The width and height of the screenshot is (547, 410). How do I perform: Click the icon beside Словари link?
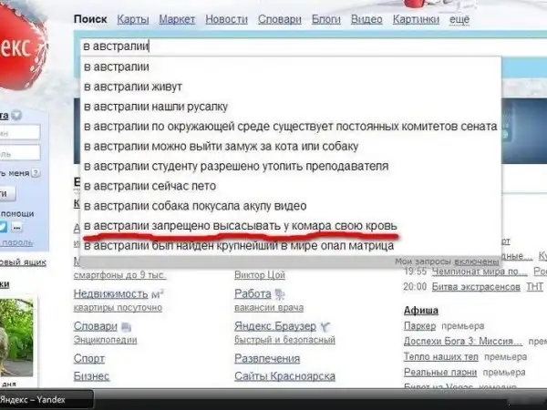click(x=127, y=326)
